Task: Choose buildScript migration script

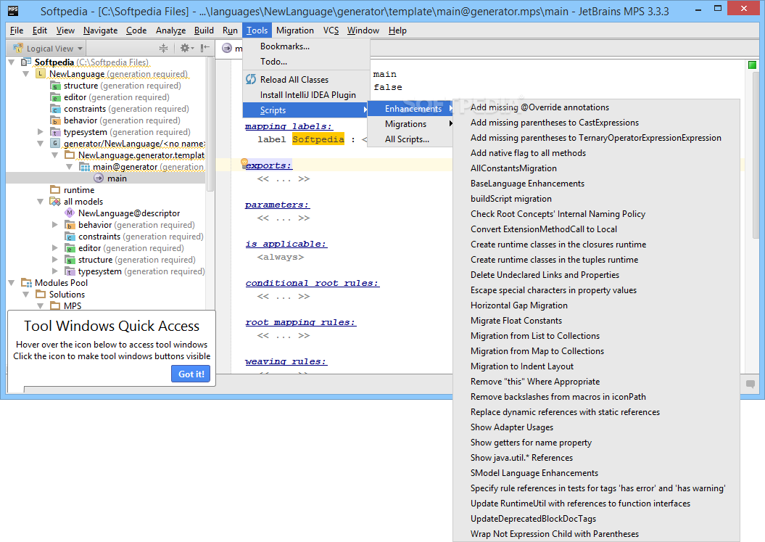Action: pyautogui.click(x=596, y=199)
